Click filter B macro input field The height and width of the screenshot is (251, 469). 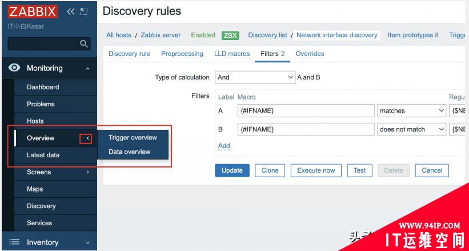click(306, 129)
